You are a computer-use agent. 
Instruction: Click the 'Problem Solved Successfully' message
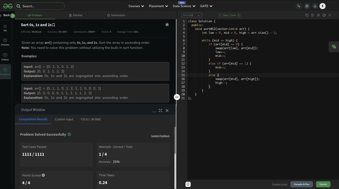click(43, 134)
